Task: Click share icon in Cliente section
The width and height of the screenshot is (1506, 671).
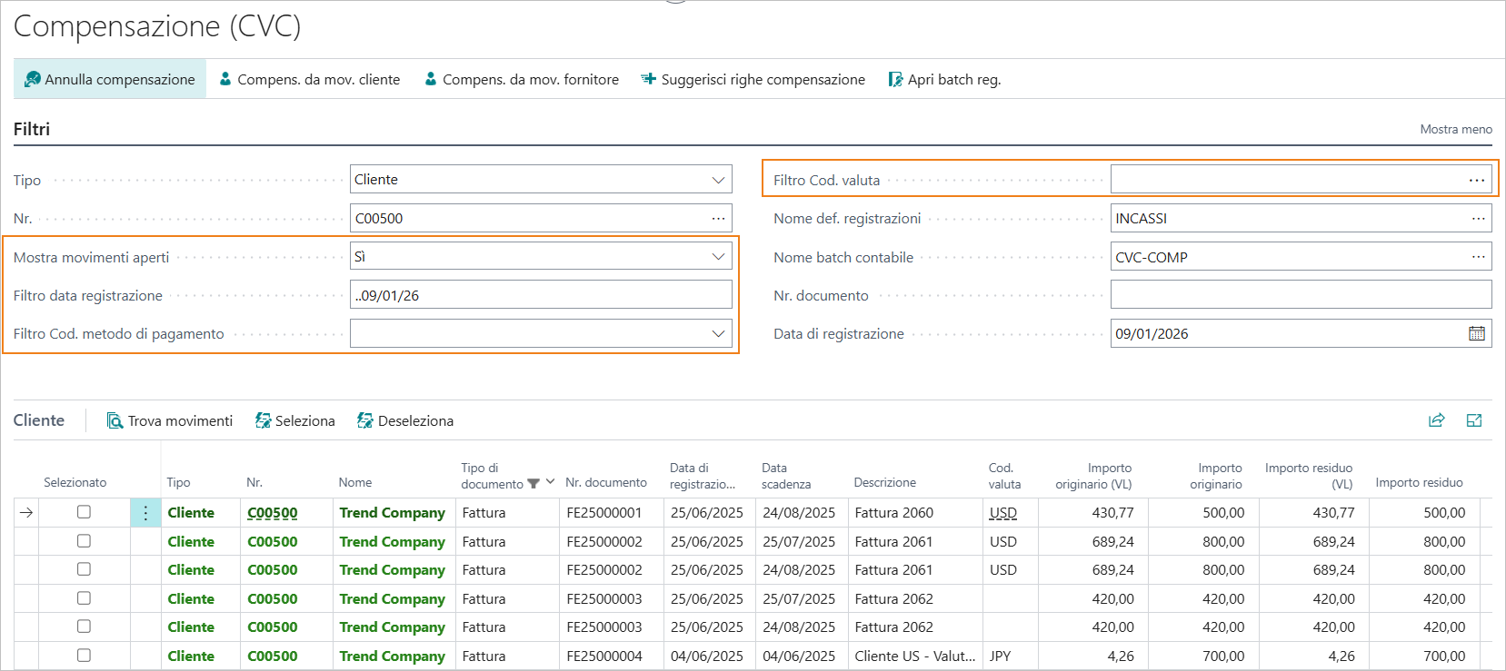Action: [x=1436, y=420]
